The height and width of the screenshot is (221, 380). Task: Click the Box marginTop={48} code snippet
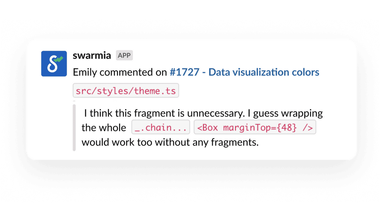255,128
